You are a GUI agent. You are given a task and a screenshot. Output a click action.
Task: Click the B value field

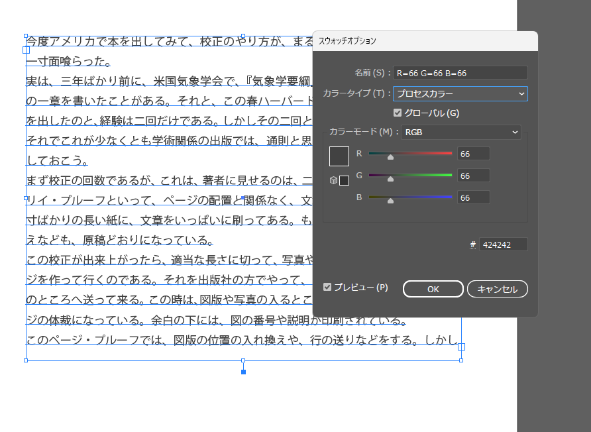[474, 197]
